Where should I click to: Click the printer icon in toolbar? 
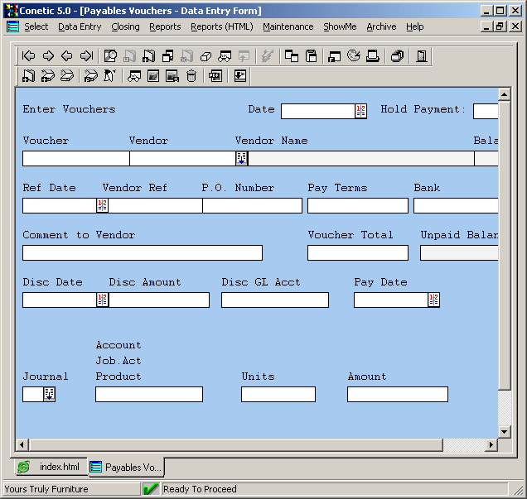373,56
